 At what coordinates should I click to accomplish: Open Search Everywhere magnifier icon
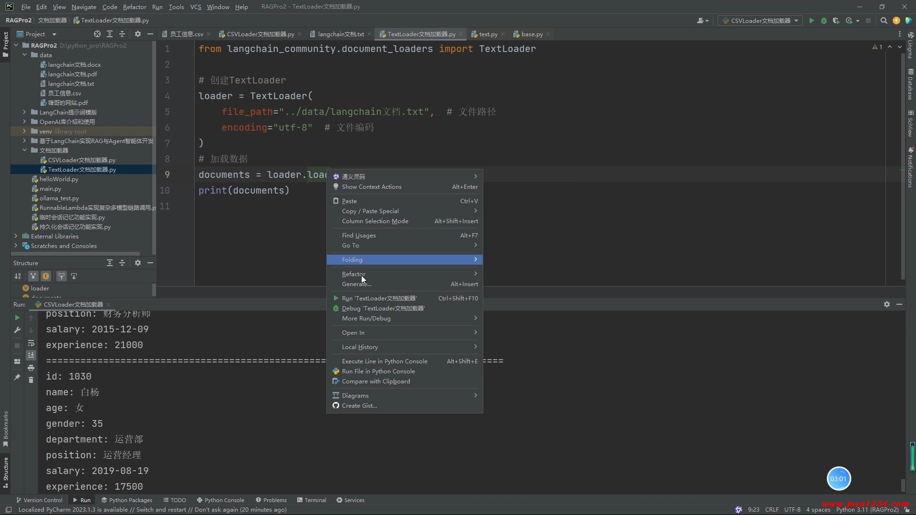click(884, 21)
